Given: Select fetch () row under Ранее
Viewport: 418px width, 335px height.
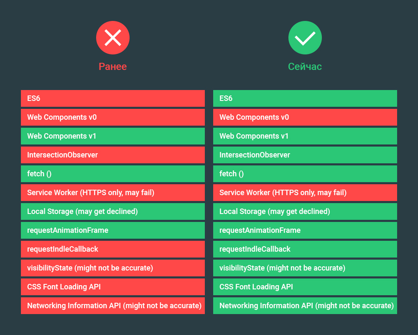Looking at the screenshot, I should (x=113, y=174).
